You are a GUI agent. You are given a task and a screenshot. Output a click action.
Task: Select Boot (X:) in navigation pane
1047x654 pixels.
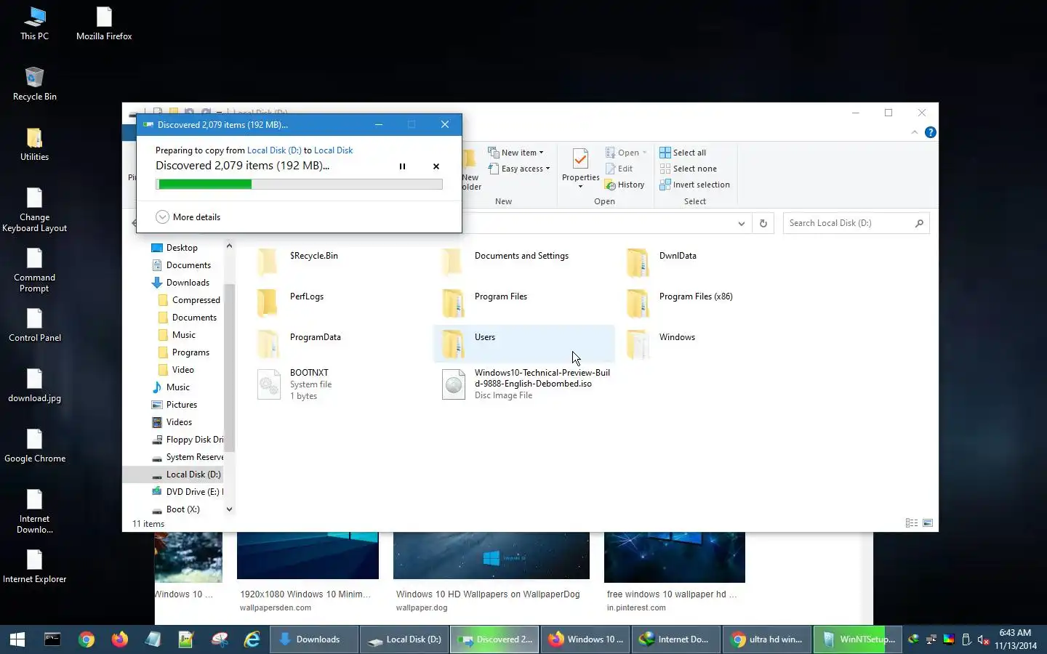[x=175, y=509]
